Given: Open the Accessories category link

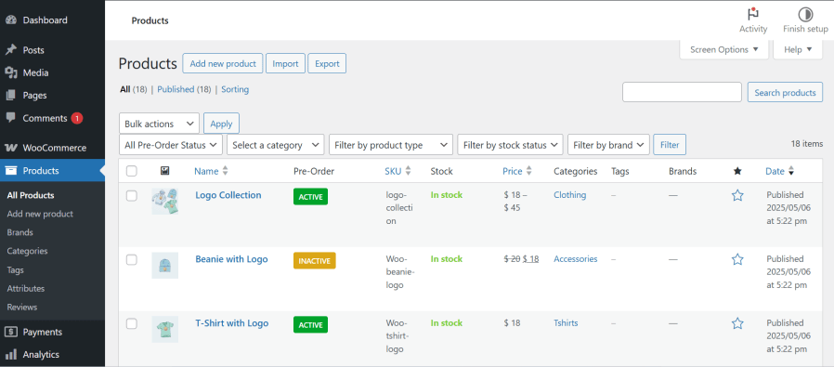Looking at the screenshot, I should point(576,259).
